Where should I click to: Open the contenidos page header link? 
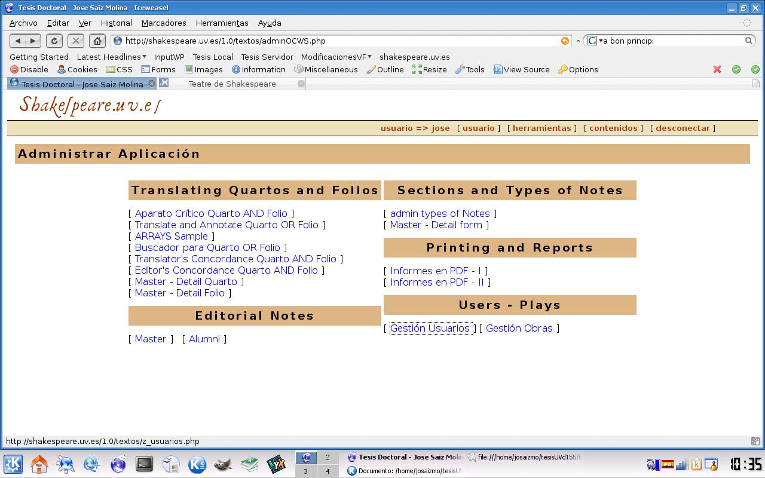[x=613, y=128]
